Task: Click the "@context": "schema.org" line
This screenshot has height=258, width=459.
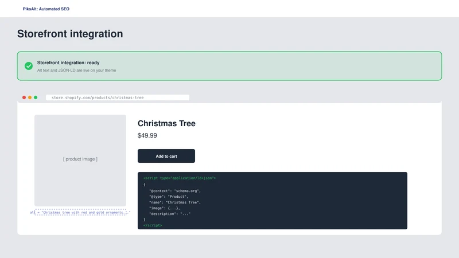Action: pos(175,191)
